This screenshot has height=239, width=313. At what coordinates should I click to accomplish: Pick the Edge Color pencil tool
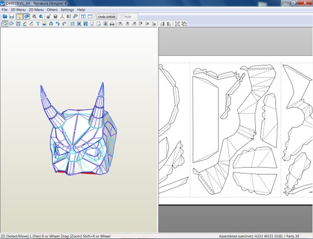pos(31,24)
